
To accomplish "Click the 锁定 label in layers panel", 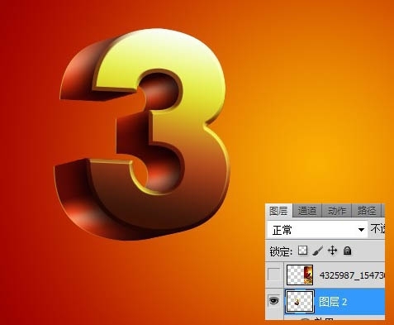I will 280,251.
